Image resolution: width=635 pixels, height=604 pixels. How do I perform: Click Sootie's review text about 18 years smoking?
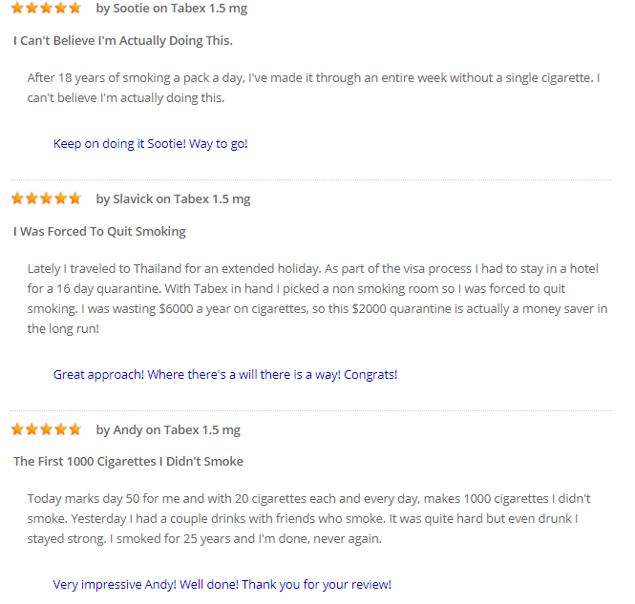click(313, 88)
